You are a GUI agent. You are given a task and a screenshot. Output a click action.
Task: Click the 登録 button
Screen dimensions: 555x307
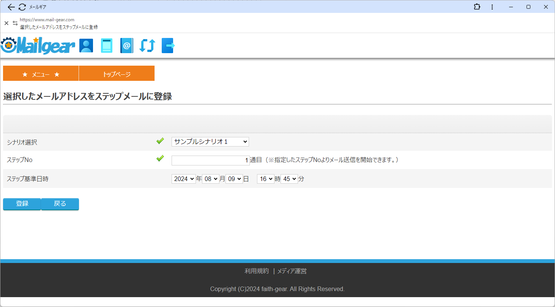22,204
